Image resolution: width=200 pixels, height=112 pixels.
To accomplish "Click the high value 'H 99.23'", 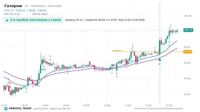I will 20,10.
